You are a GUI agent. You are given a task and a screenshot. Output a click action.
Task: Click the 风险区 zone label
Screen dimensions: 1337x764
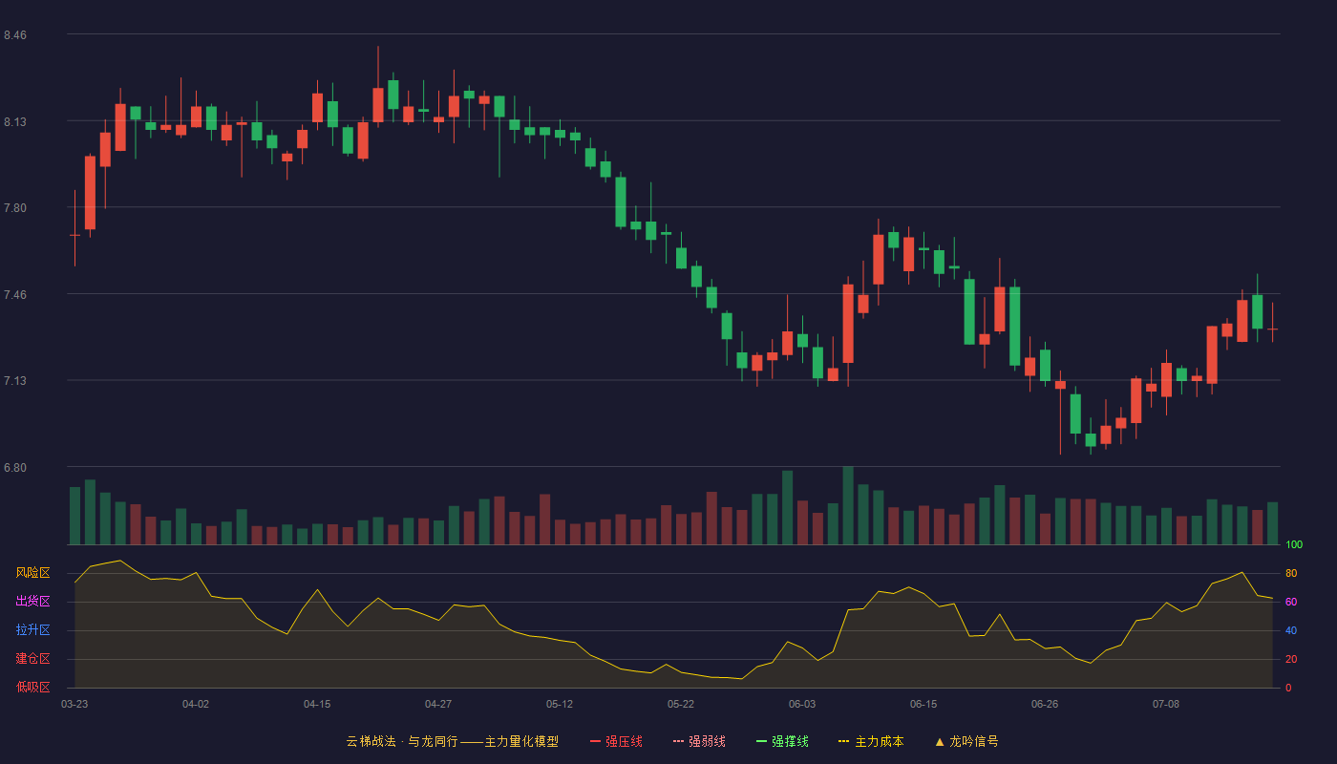(32, 573)
